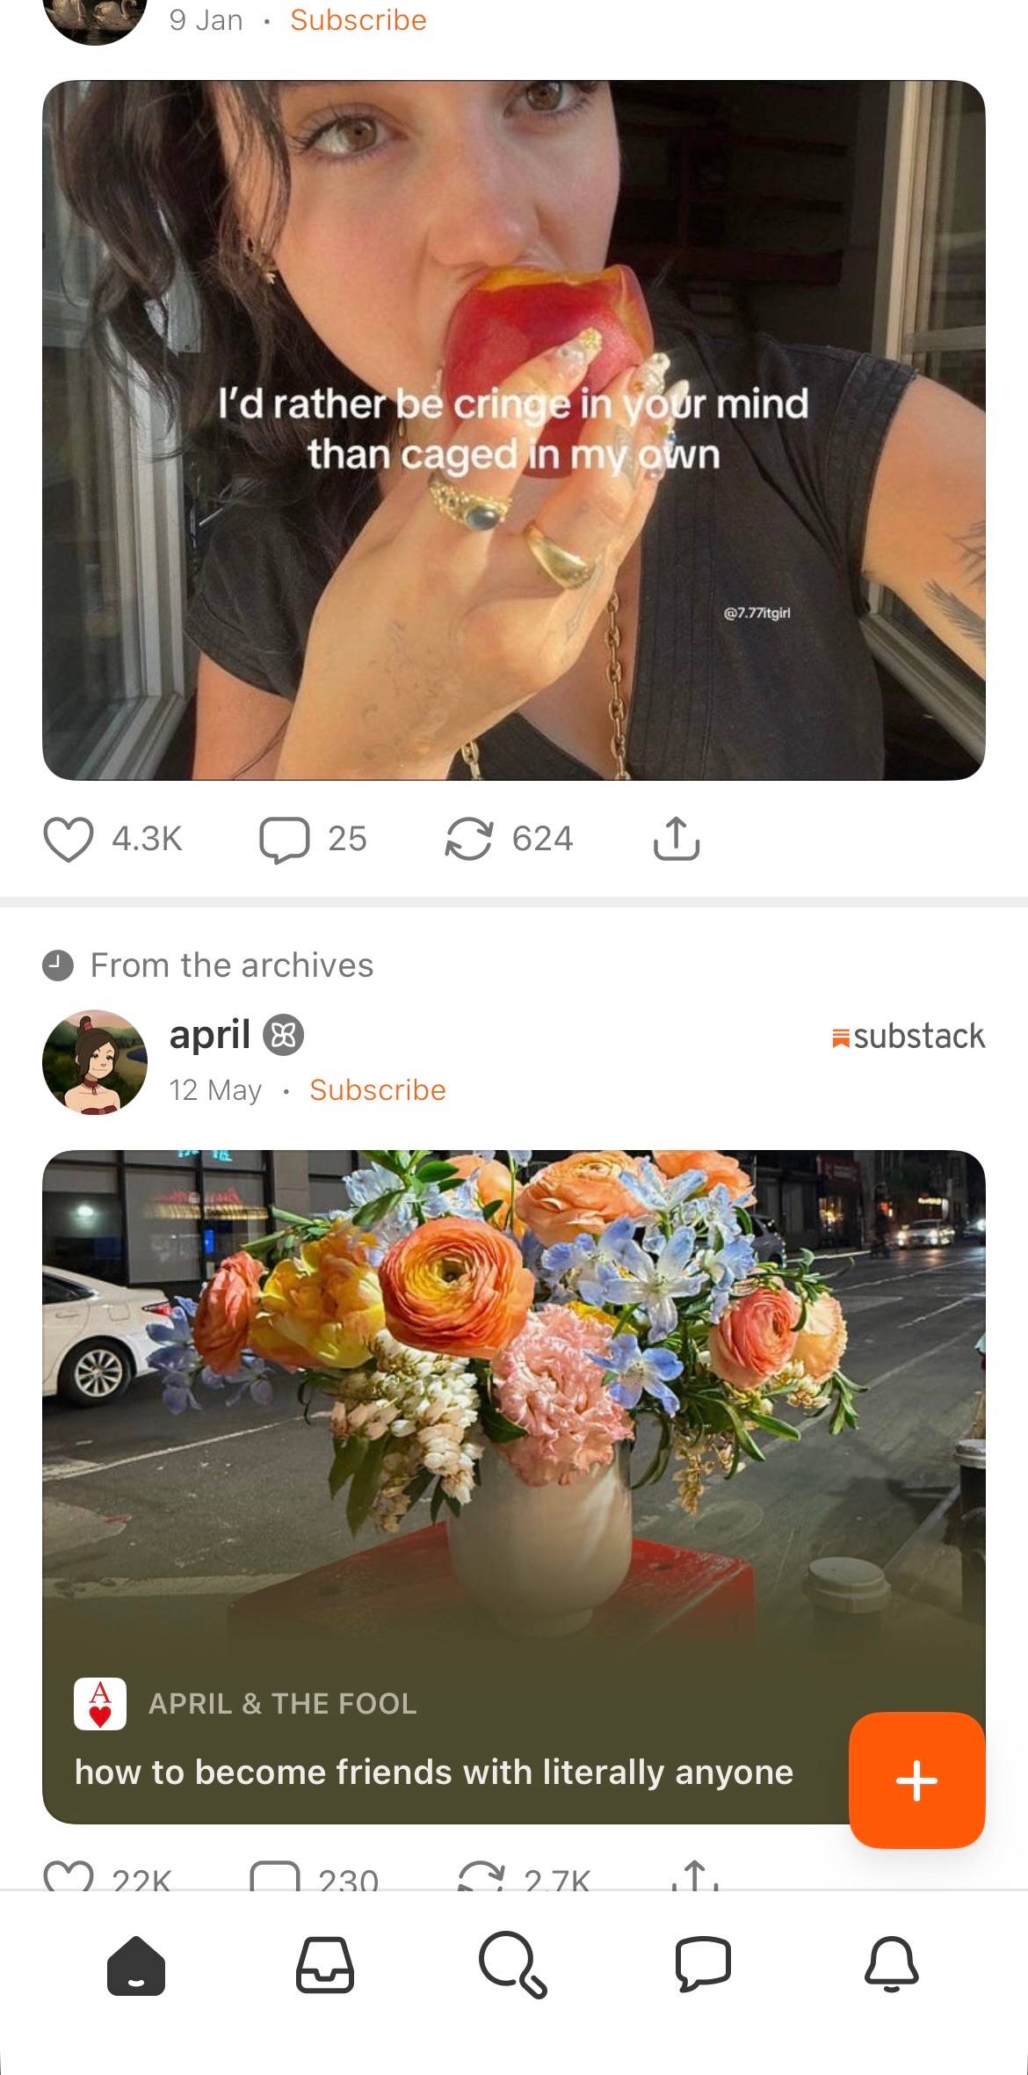Open comments on the post with 25 comments
This screenshot has width=1028, height=2075.
[x=284, y=839]
